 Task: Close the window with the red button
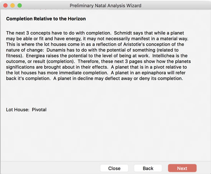click(x=5, y=5)
